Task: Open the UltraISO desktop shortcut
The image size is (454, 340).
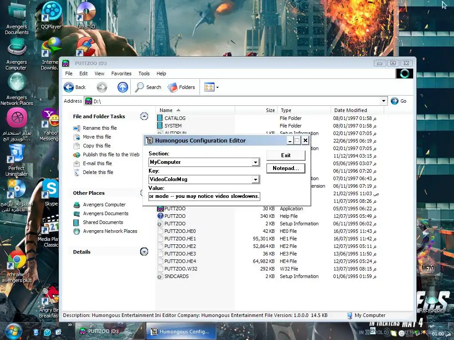Action: click(86, 15)
